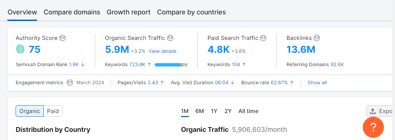Click the Show all engagement metrics link
This screenshot has height=140, width=395.
pos(317,83)
